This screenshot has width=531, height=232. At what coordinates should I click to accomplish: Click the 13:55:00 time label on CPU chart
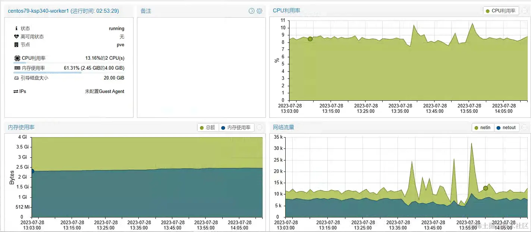tap(469, 111)
